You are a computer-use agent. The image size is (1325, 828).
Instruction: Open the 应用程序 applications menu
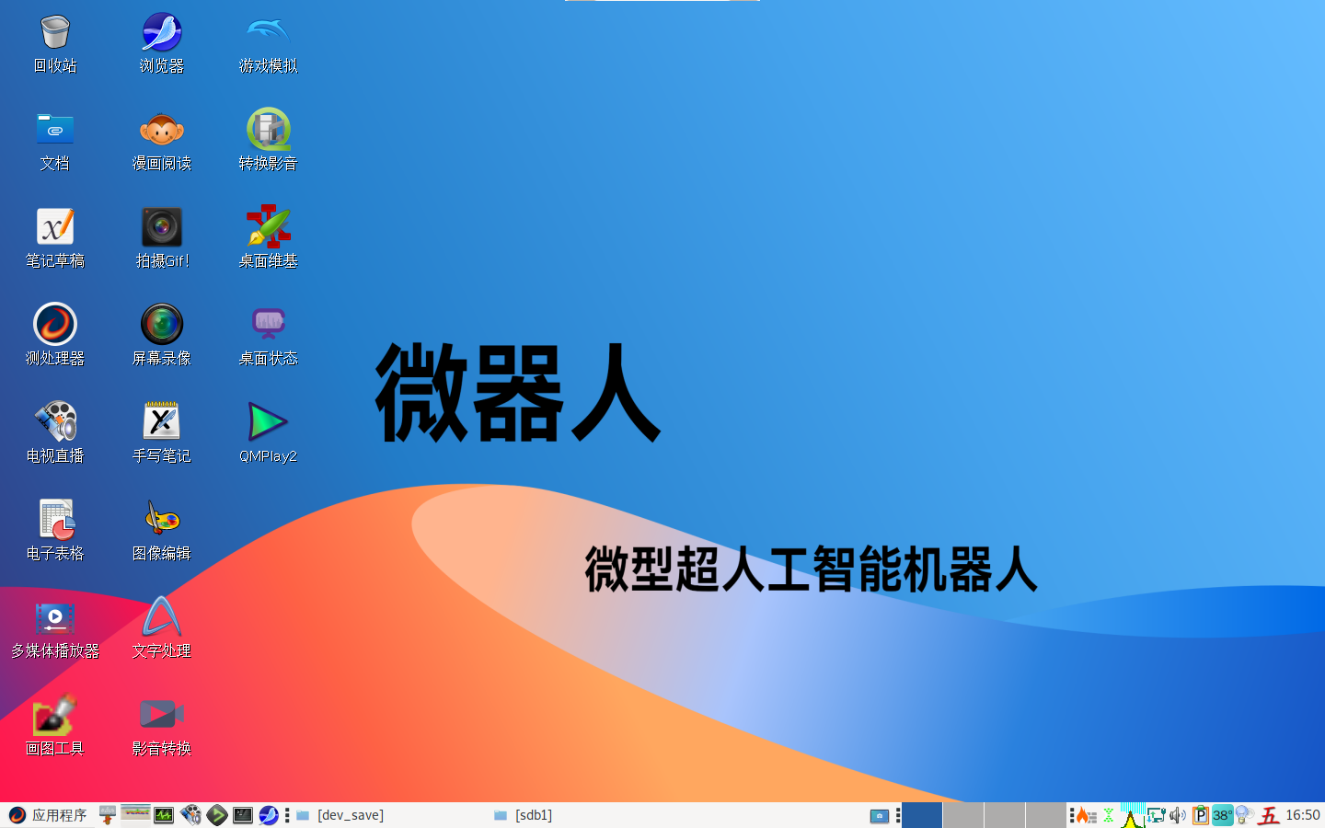[x=48, y=815]
